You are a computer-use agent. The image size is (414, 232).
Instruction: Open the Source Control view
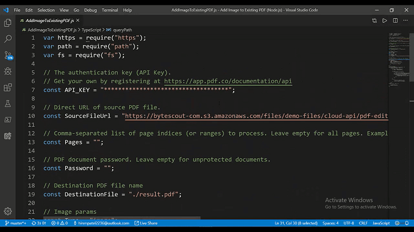click(8, 55)
